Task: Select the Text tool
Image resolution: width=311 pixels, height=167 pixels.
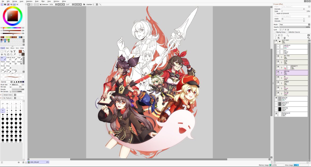Action: tap(15, 51)
